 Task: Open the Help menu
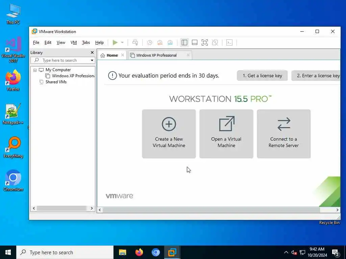(x=99, y=42)
